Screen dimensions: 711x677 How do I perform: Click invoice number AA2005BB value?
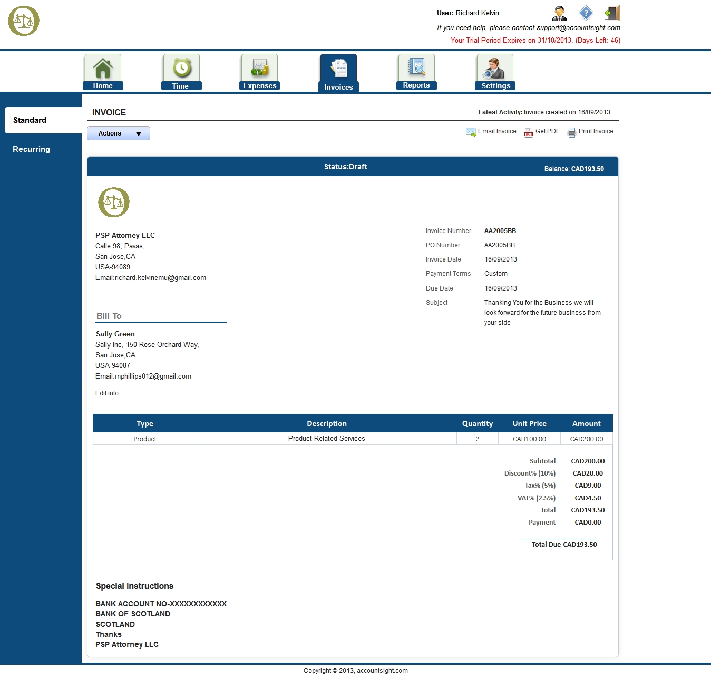(500, 231)
